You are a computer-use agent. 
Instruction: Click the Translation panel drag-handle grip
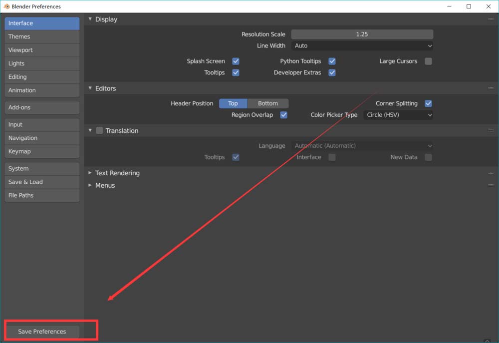(491, 130)
